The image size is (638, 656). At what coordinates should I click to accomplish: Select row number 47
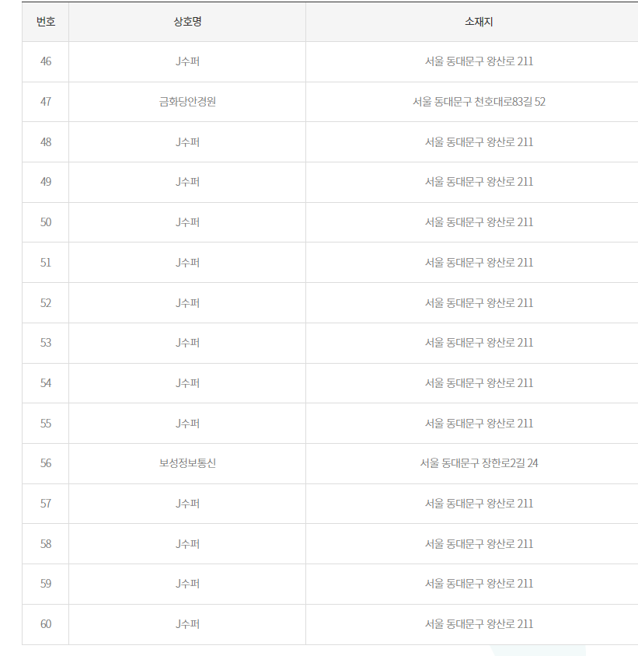(x=46, y=102)
